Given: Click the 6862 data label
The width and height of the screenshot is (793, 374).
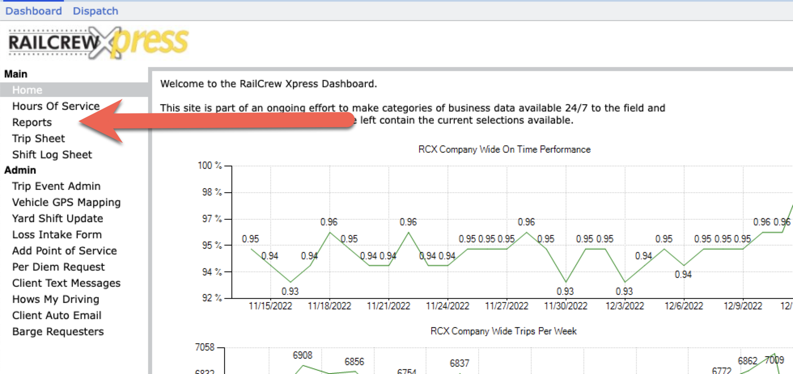Looking at the screenshot, I should [x=747, y=361].
